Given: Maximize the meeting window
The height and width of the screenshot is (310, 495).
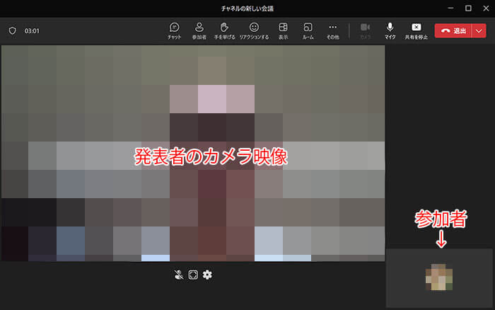Looking at the screenshot, I should tap(468, 8).
